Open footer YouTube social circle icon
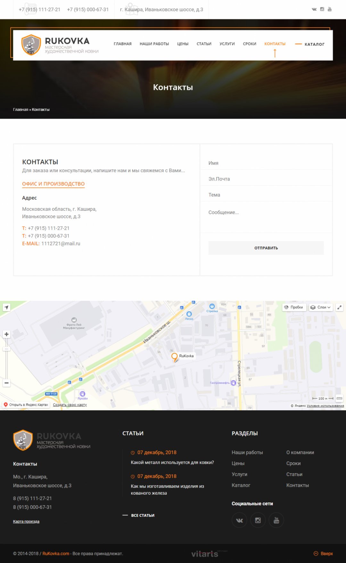 (276, 520)
